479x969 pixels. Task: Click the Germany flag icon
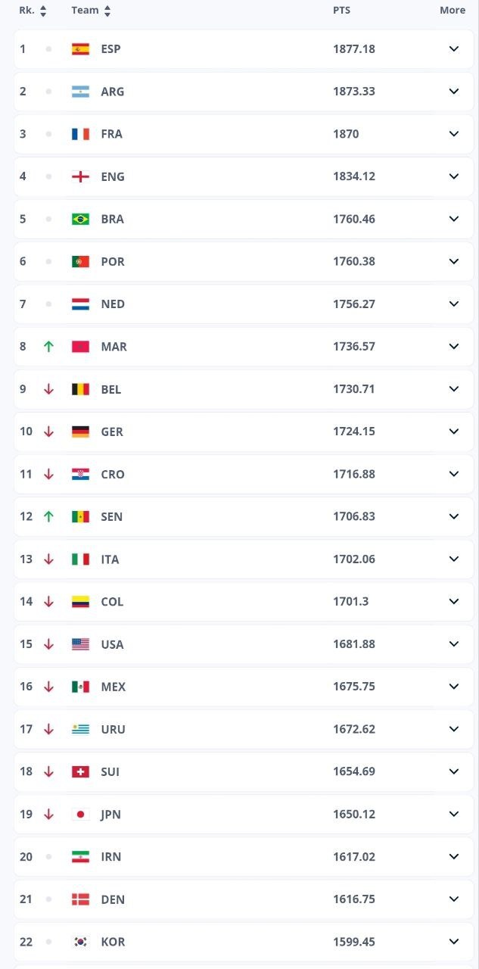[x=80, y=432]
